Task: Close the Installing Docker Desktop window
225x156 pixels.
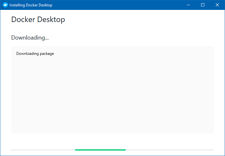Action: [x=217, y=5]
